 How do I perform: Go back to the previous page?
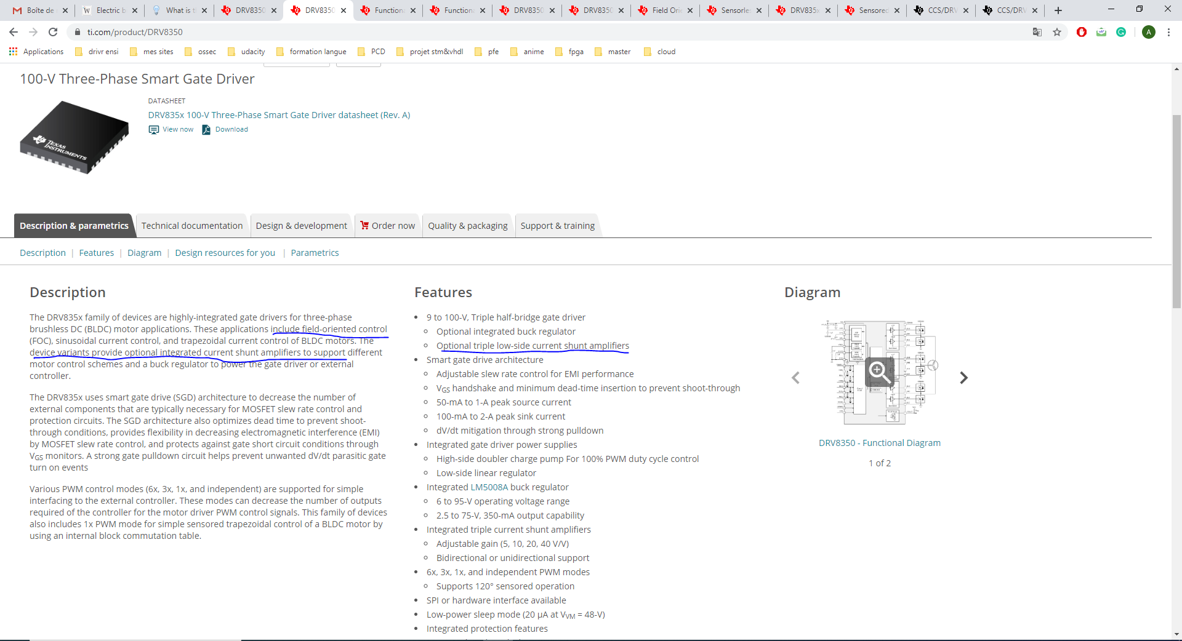[14, 32]
